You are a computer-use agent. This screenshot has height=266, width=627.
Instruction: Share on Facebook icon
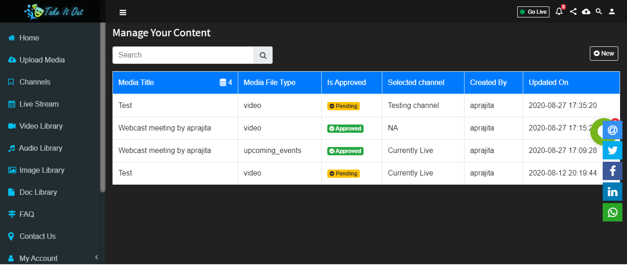coord(612,171)
